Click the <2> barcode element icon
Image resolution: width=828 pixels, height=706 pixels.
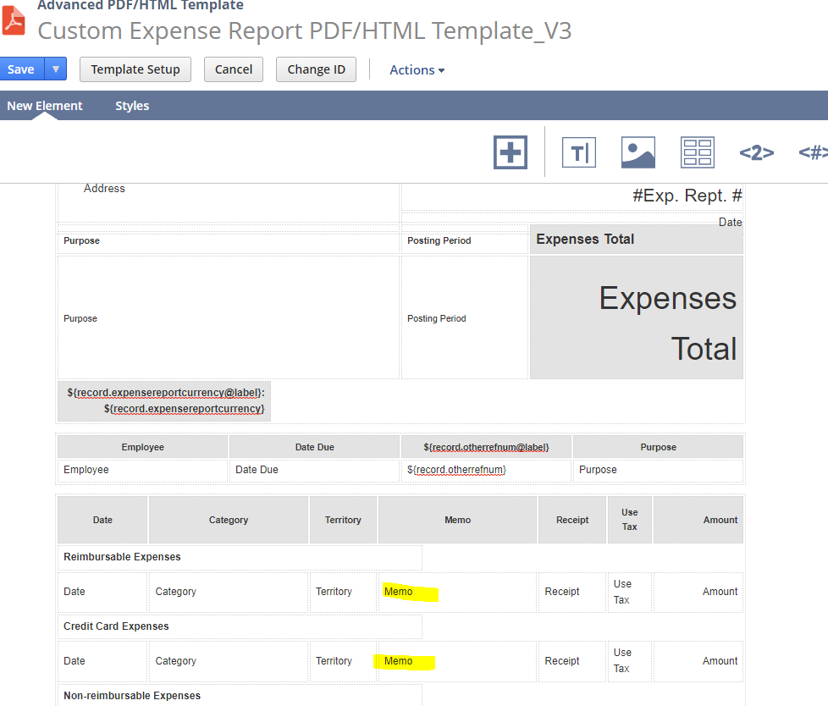pos(756,152)
